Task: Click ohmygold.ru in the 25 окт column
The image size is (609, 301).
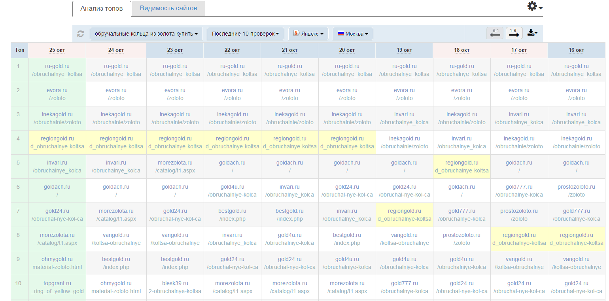Action: pyautogui.click(x=57, y=259)
